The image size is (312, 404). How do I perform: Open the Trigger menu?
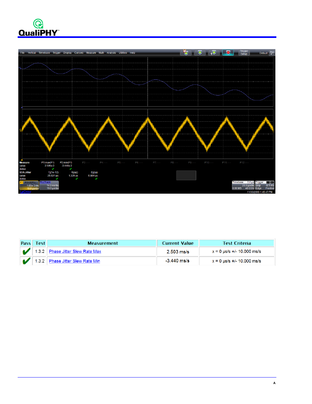pyautogui.click(x=57, y=53)
